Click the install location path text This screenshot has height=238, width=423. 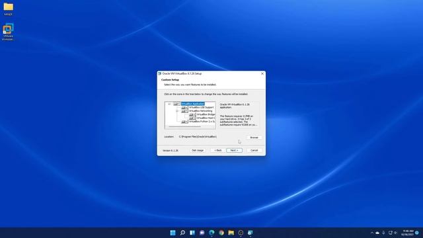(198, 137)
